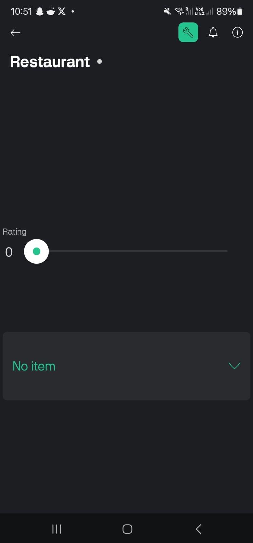Tap the muted sound status icon
The height and width of the screenshot is (543, 253).
click(x=167, y=11)
